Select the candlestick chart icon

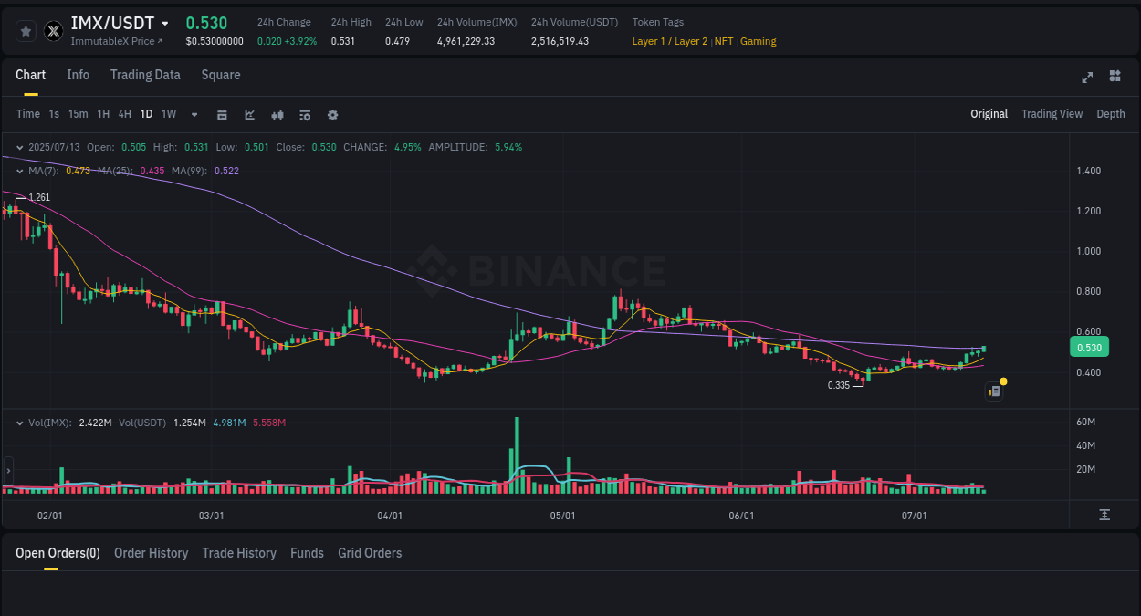pyautogui.click(x=277, y=114)
